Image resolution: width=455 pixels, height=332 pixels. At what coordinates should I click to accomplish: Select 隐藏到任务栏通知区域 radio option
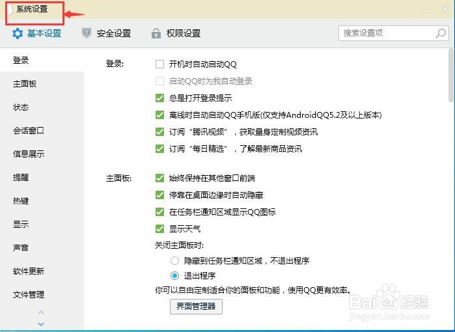click(174, 260)
